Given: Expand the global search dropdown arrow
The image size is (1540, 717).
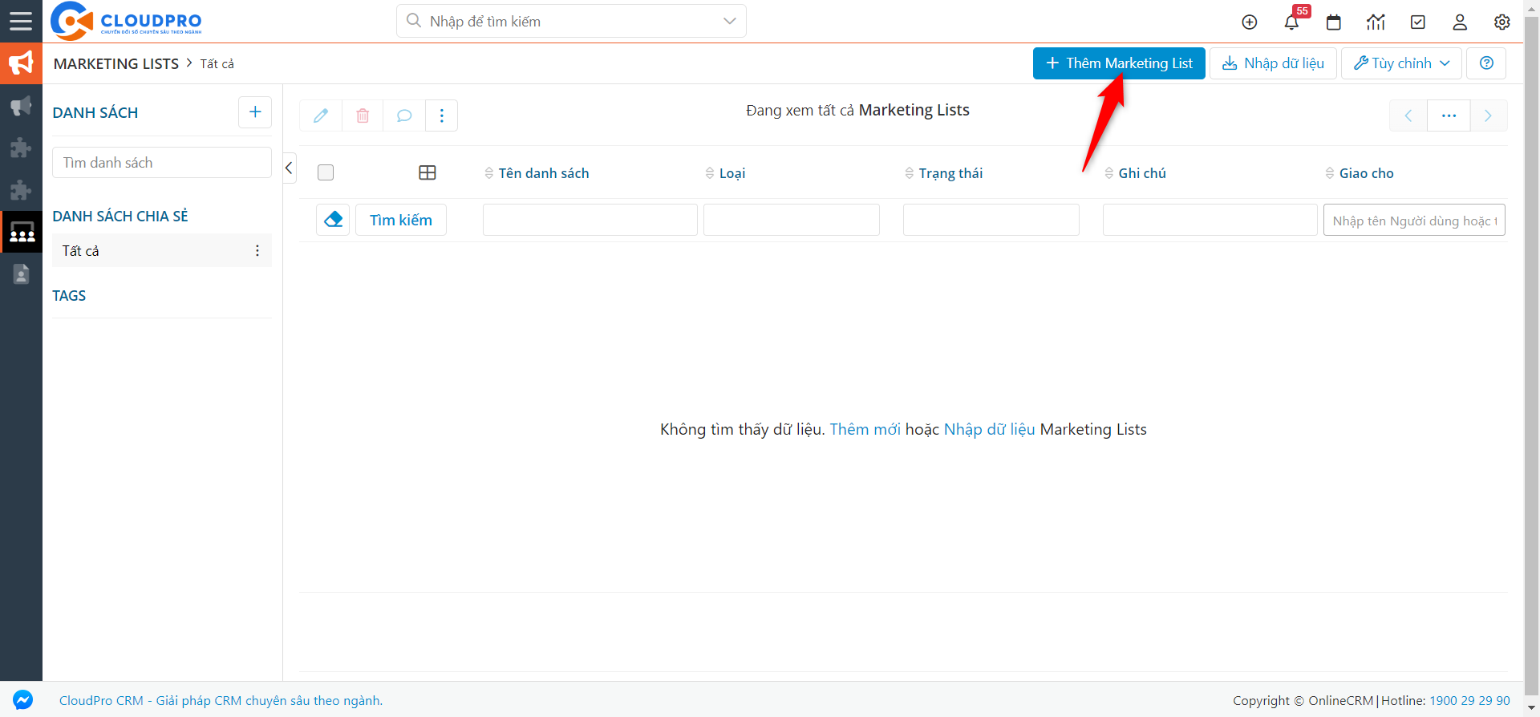Looking at the screenshot, I should click(x=729, y=21).
